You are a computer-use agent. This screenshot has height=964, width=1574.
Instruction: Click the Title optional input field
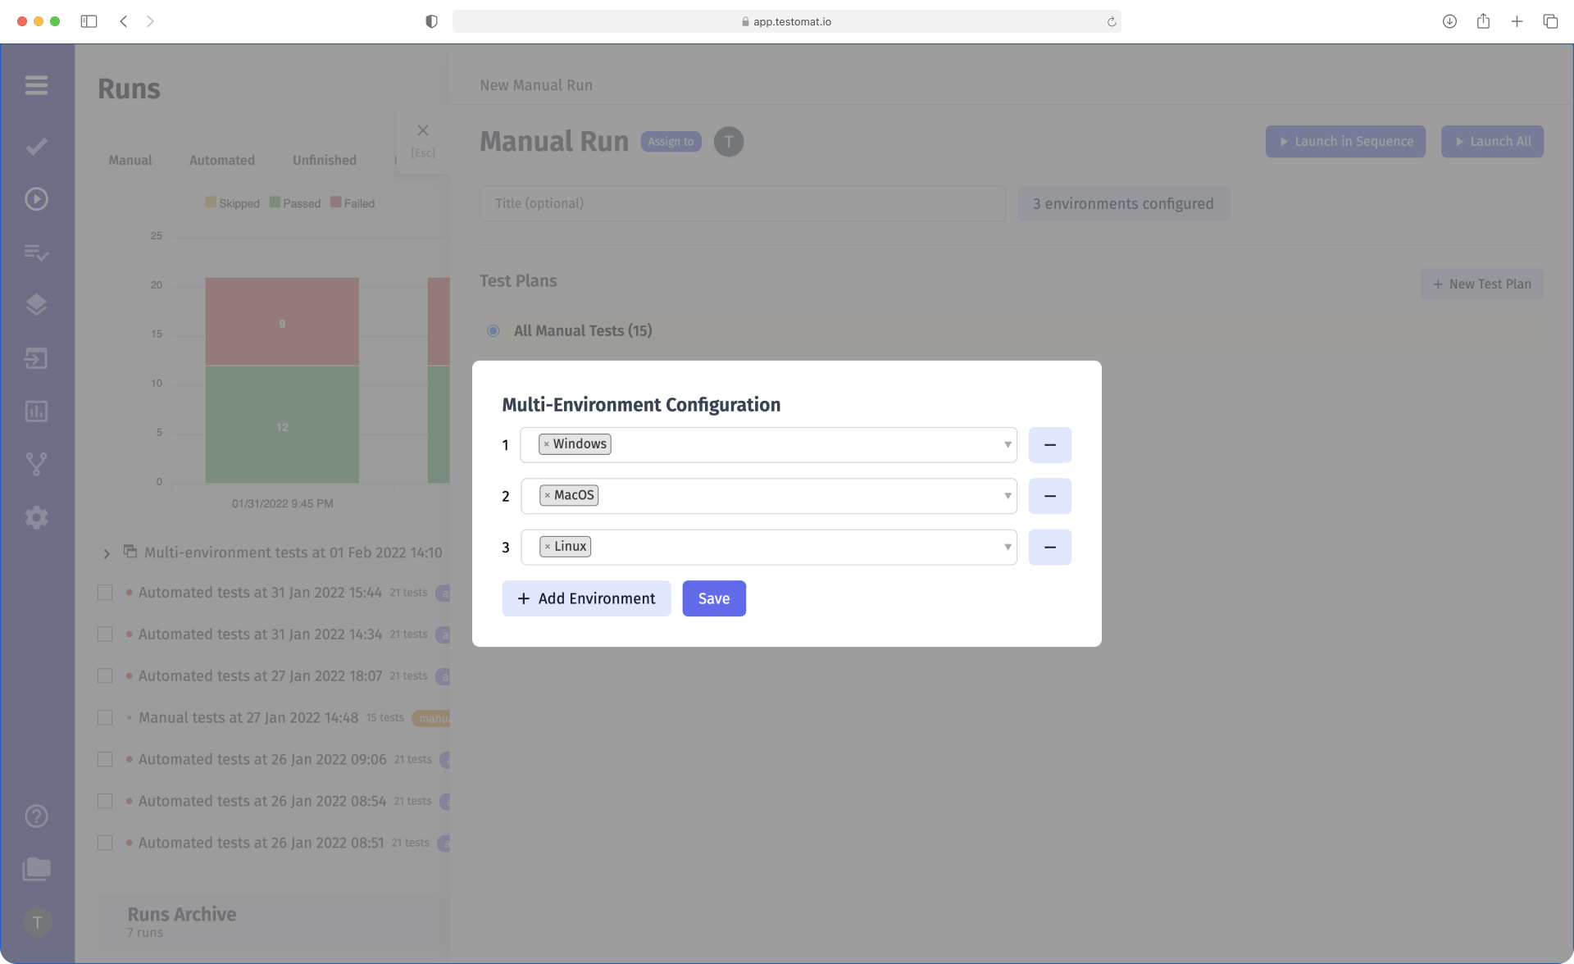tap(742, 203)
